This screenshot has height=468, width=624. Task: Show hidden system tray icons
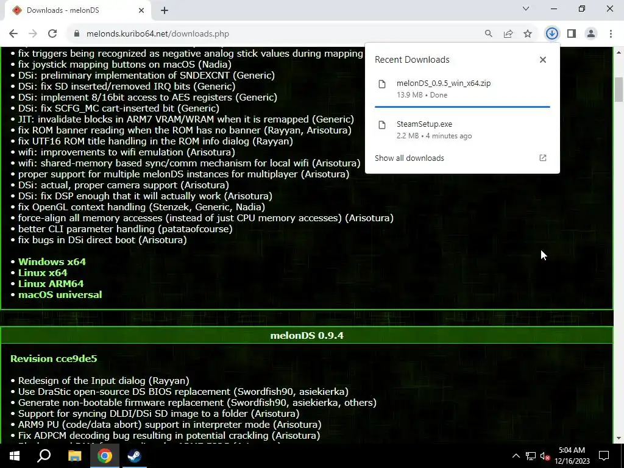tap(516, 456)
